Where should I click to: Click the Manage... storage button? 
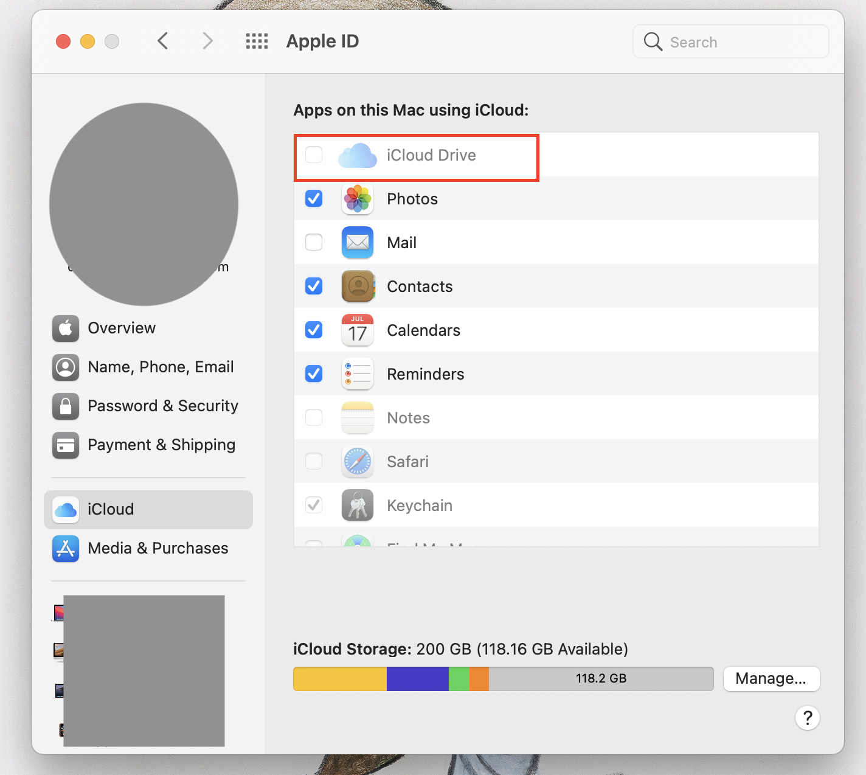771,679
